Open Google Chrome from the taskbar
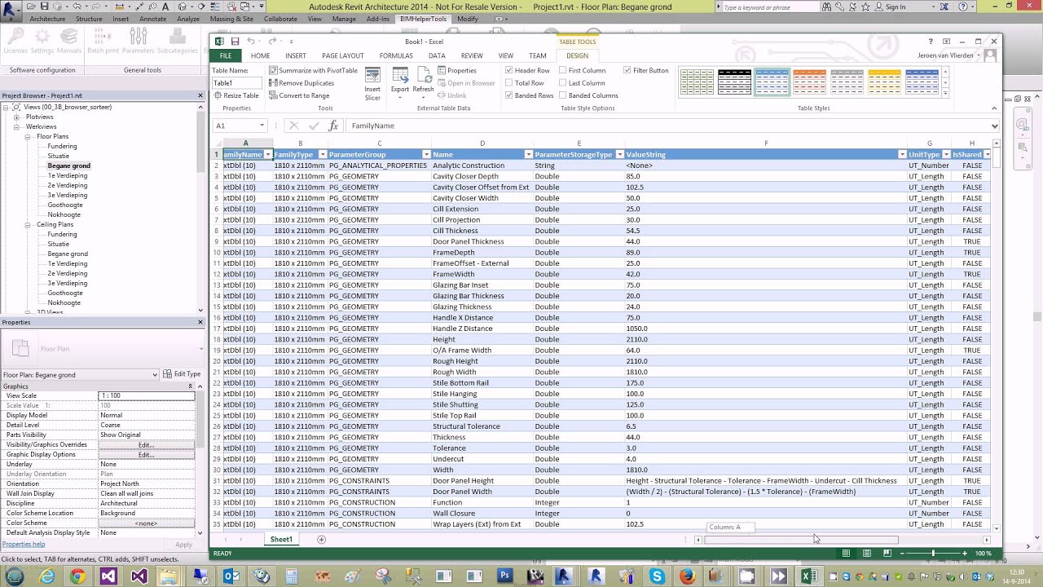 (x=77, y=576)
